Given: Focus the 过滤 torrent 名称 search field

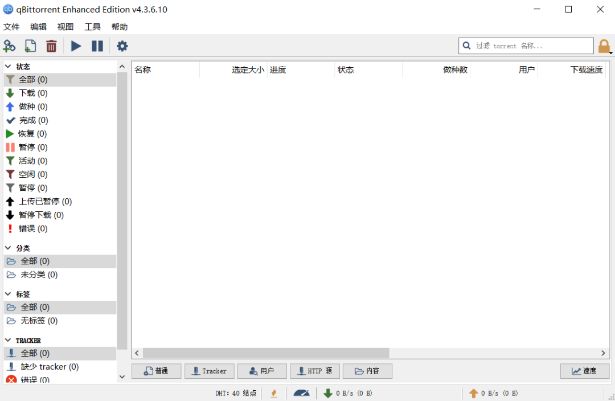Looking at the screenshot, I should (x=526, y=46).
